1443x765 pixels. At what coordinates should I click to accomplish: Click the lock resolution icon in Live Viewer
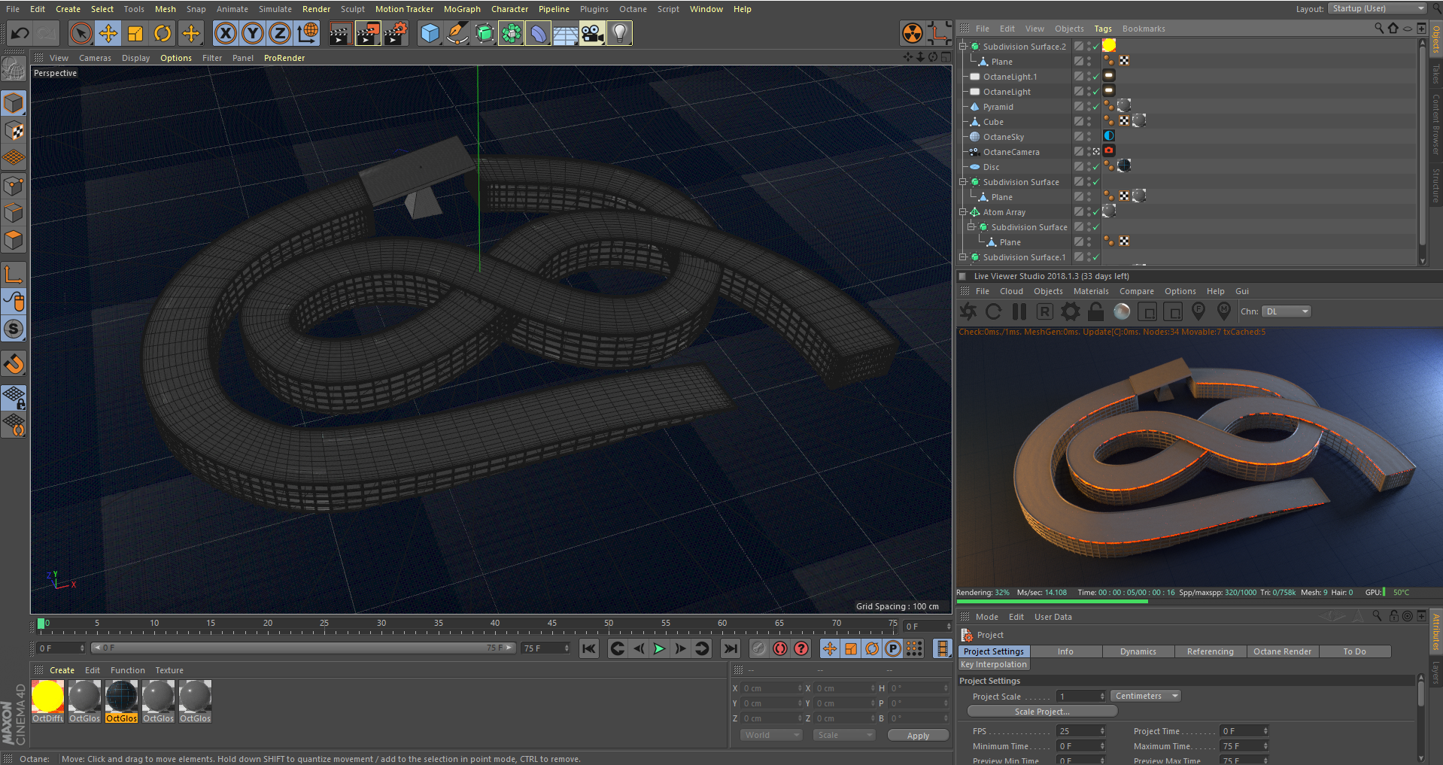coord(1096,311)
